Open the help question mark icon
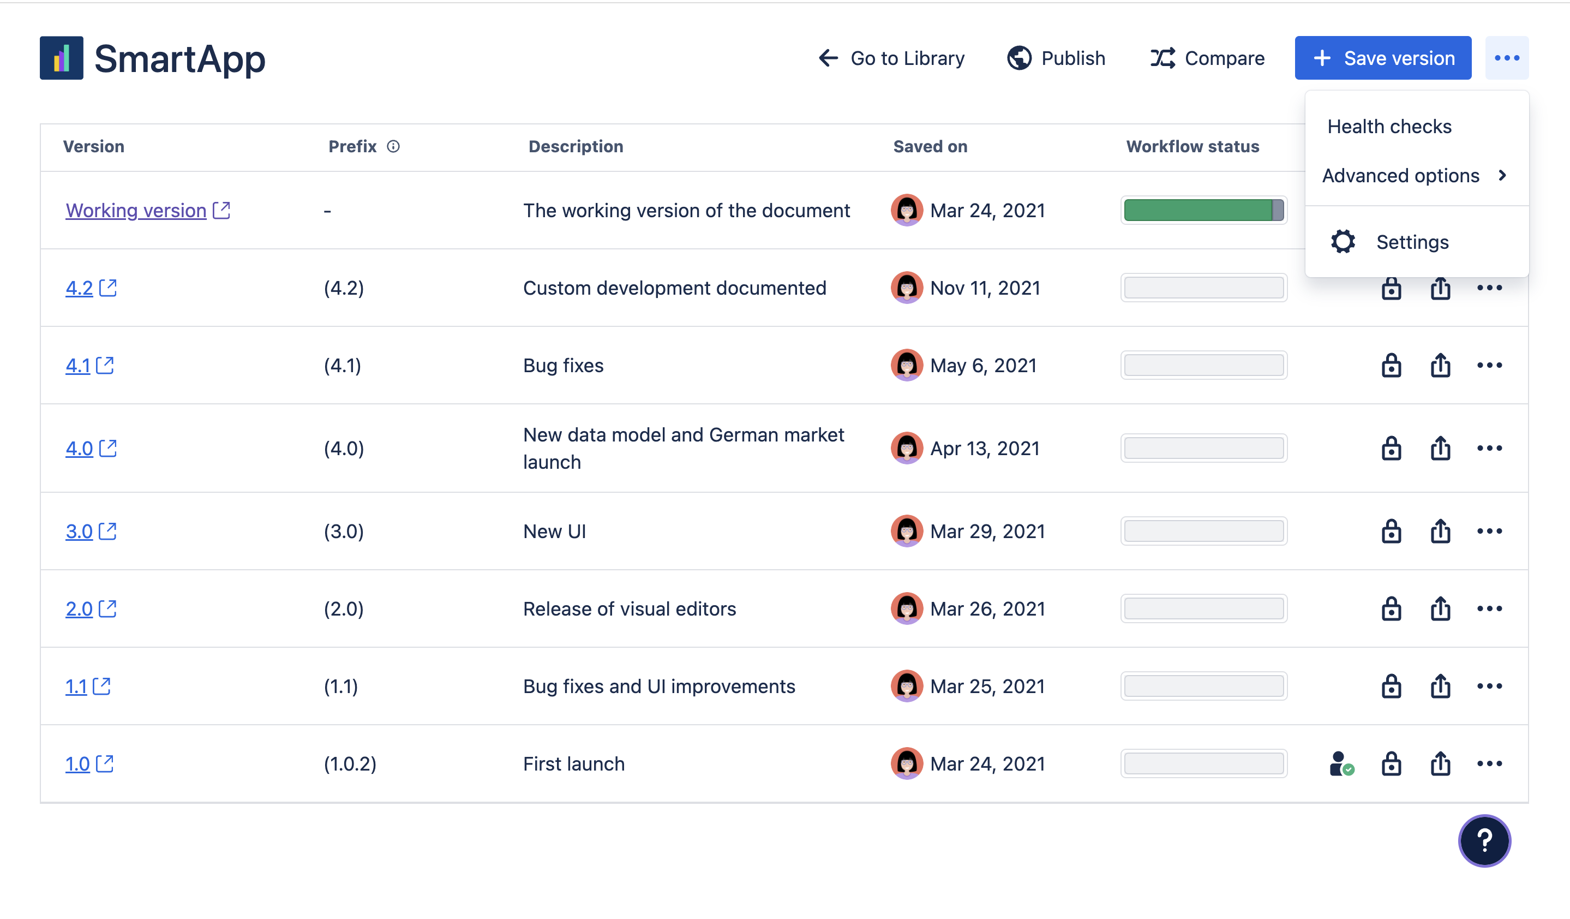 [1485, 841]
